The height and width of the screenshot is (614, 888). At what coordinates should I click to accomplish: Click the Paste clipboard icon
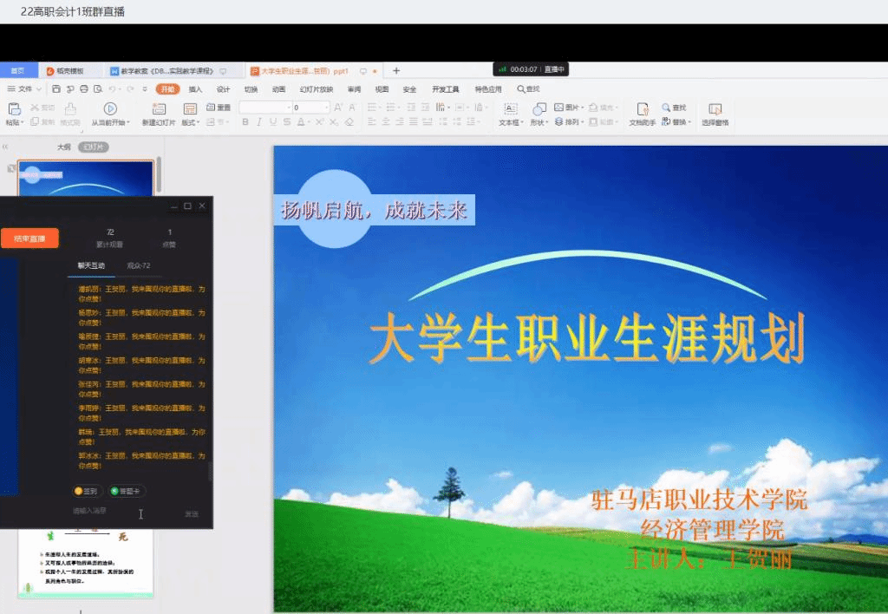(14, 108)
